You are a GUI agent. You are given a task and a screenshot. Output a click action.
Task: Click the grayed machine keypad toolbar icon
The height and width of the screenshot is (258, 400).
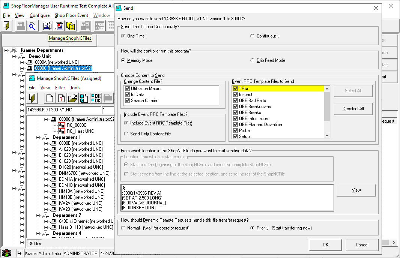tap(85, 26)
